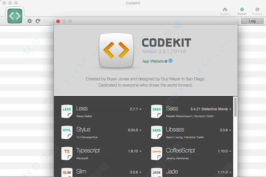Follow the arrow next to Less 2.7.1
Viewport: 266px width, 177px height.
[141, 109]
